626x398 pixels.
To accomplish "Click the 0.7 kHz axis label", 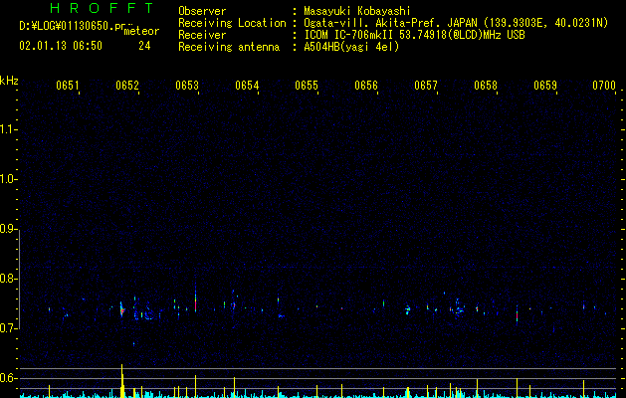I will click(x=9, y=328).
